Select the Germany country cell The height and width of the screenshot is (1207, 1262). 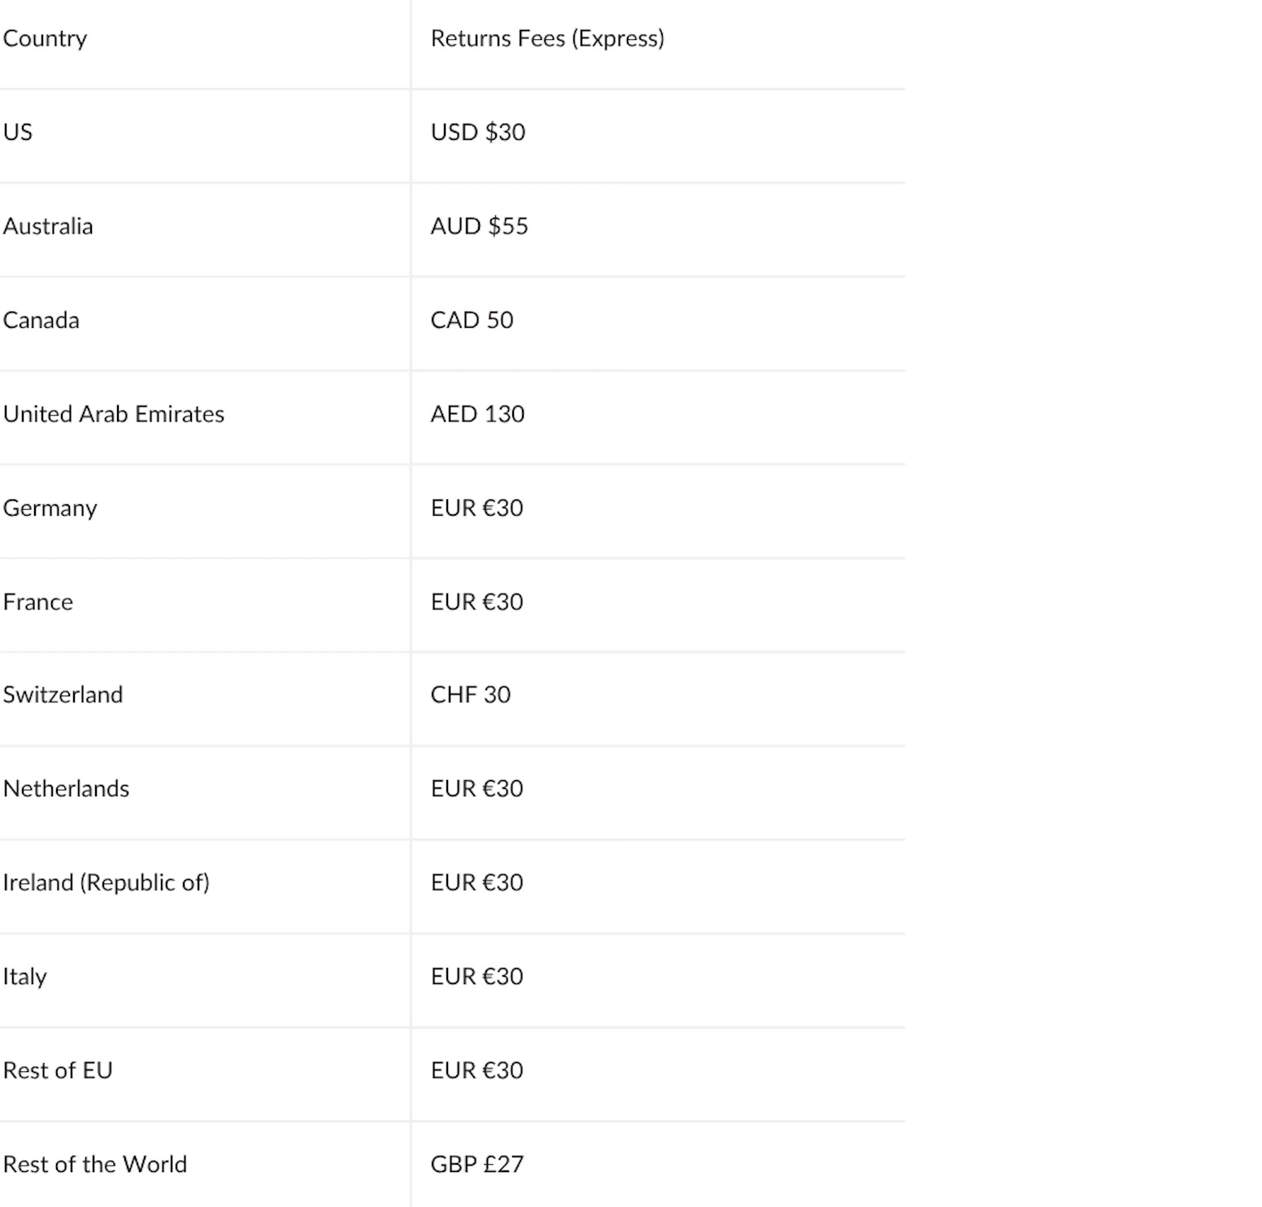click(x=50, y=508)
